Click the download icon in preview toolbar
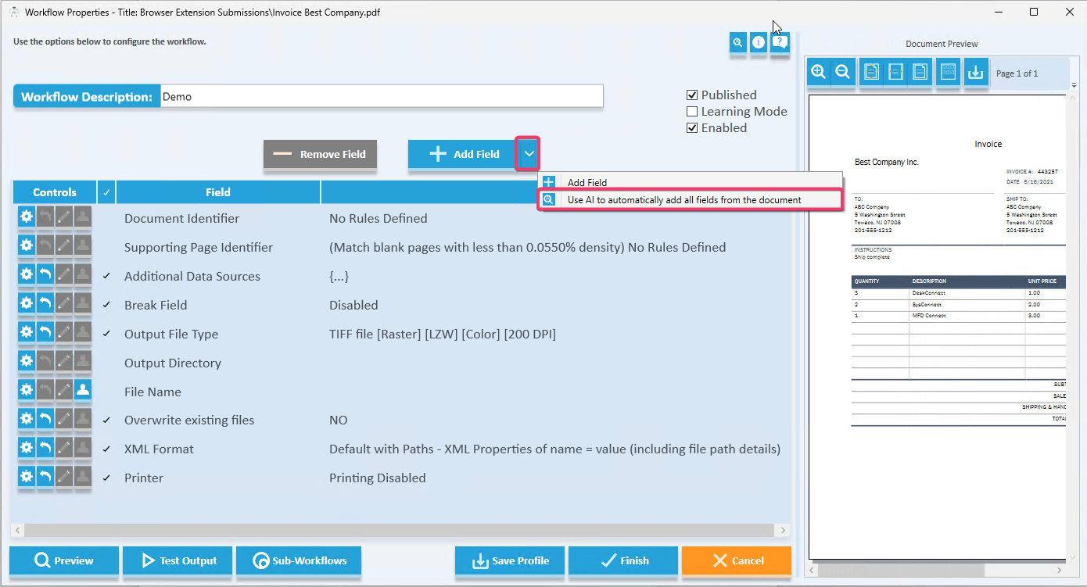This screenshot has height=587, width=1087. 975,73
